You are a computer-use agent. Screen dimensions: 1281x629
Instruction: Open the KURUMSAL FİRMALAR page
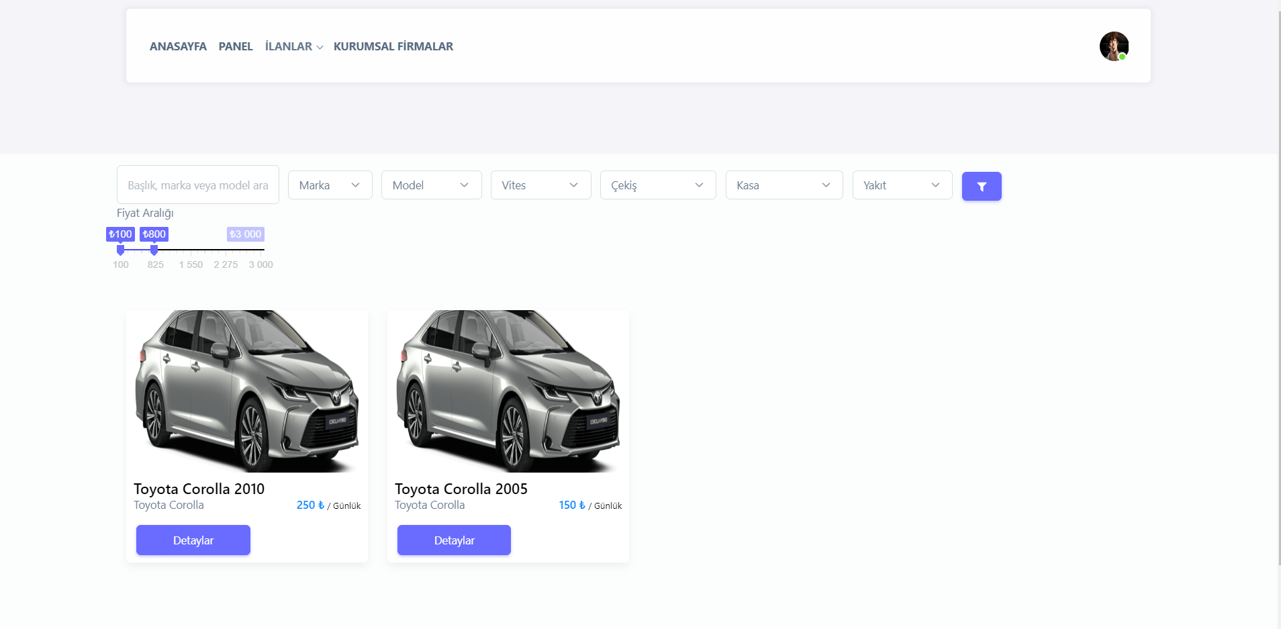(x=393, y=46)
